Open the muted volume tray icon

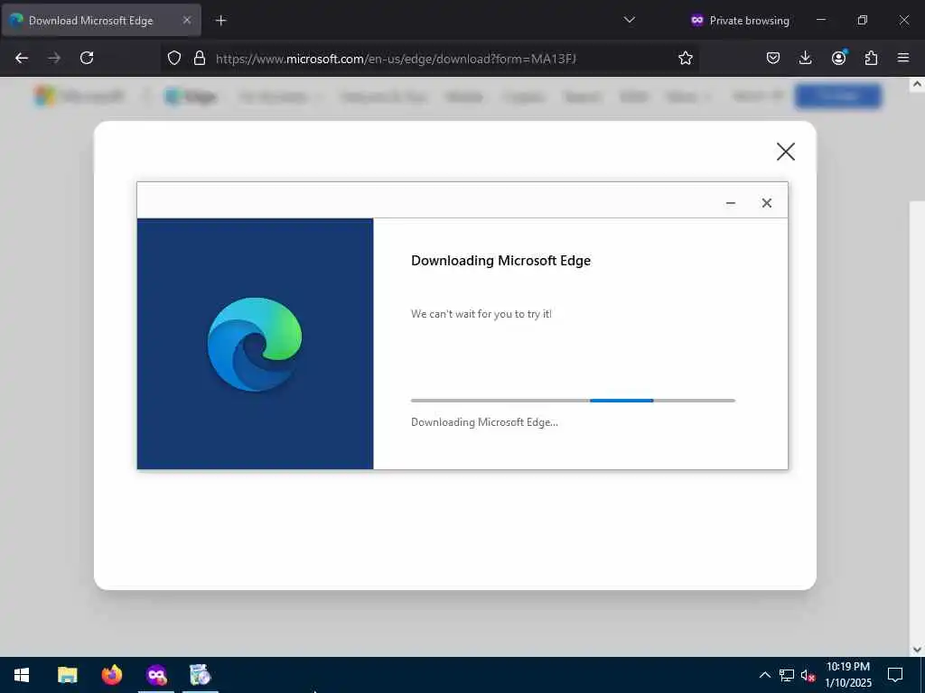808,675
